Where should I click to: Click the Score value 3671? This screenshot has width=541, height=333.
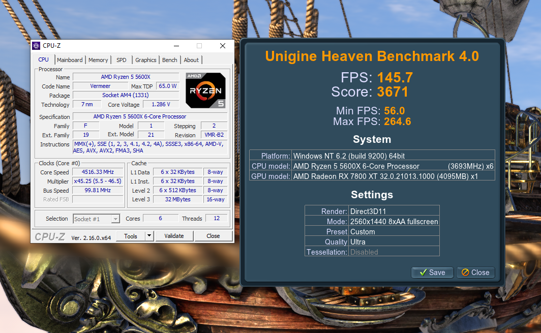tap(393, 92)
